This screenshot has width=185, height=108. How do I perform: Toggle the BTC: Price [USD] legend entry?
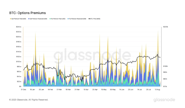pyautogui.click(x=94, y=19)
